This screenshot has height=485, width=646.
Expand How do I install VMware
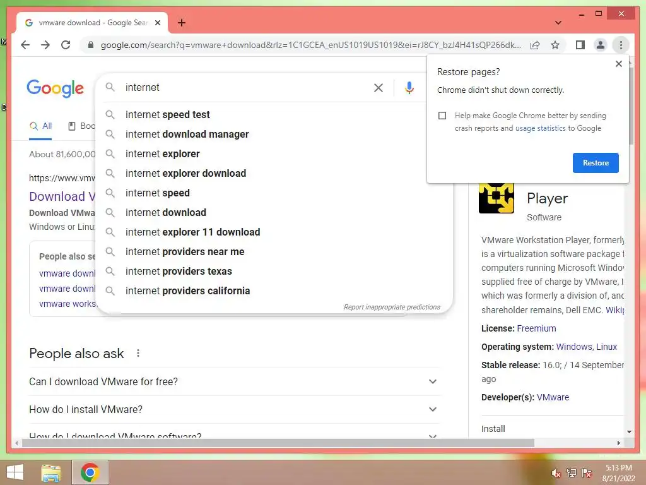tap(234, 409)
